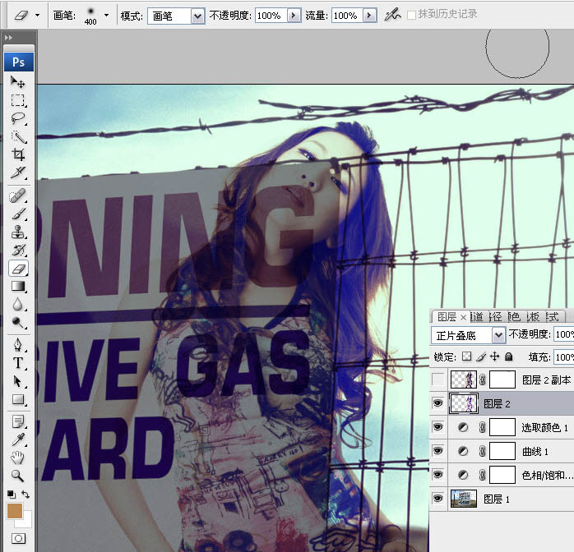Hide the 曲线 1 adjustment layer
Image resolution: width=574 pixels, height=552 pixels.
click(437, 451)
